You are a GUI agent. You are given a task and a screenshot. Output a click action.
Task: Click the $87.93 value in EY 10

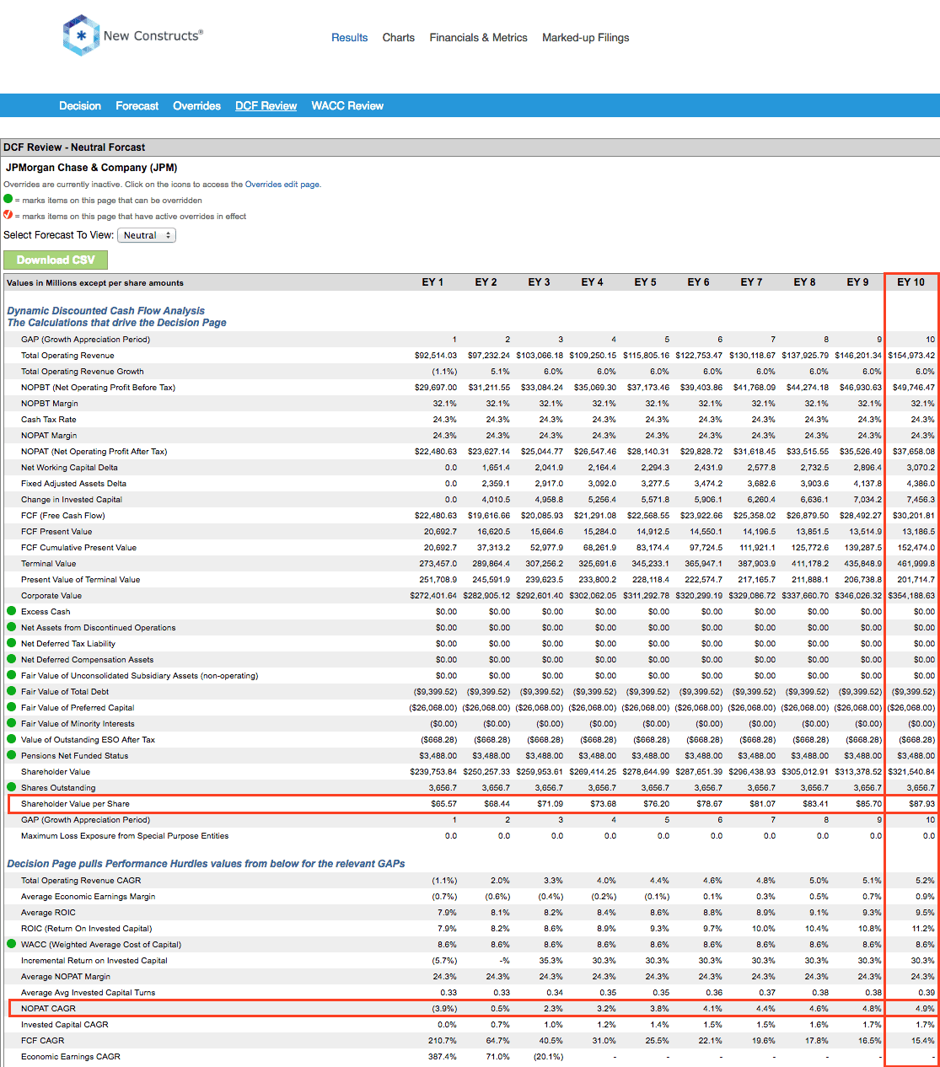(x=921, y=803)
